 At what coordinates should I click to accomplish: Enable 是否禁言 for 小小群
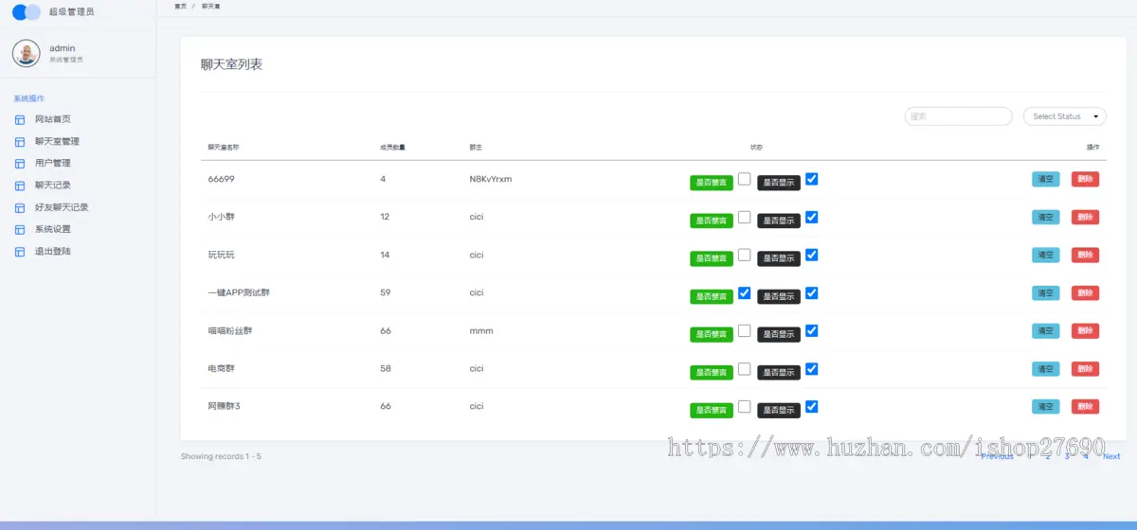745,217
